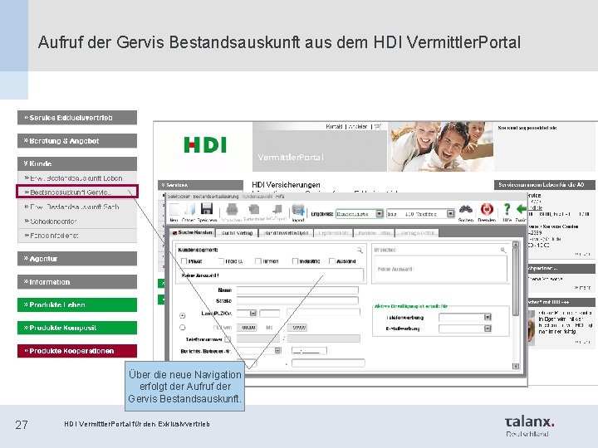
Task: Tick the Freie B. segment checkbox
Action: pos(221,261)
